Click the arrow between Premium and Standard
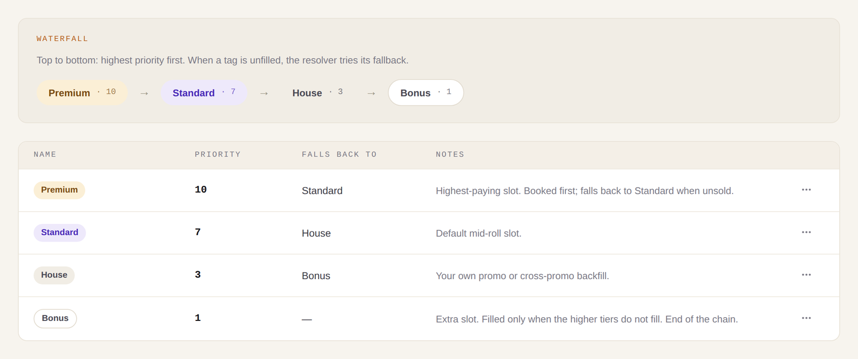The width and height of the screenshot is (858, 359). click(x=144, y=93)
